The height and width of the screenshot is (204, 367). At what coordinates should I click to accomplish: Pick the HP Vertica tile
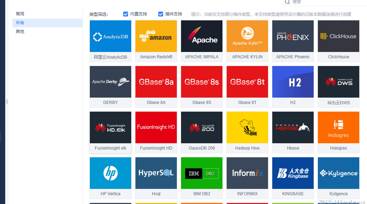pyautogui.click(x=111, y=173)
